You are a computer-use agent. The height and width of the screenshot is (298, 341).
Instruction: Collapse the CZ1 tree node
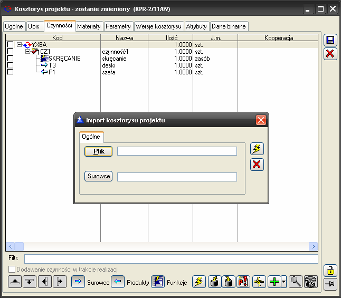(x=27, y=52)
